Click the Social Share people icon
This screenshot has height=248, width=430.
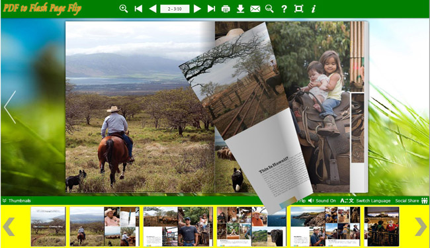(425, 200)
